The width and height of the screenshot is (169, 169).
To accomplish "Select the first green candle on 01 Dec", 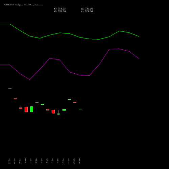I will point(10,88).
